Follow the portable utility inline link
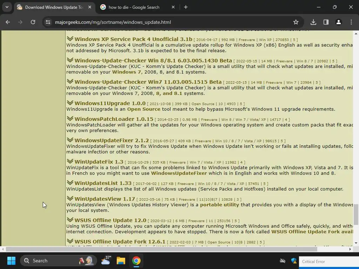This screenshot has width=359, height=269. tap(219, 205)
